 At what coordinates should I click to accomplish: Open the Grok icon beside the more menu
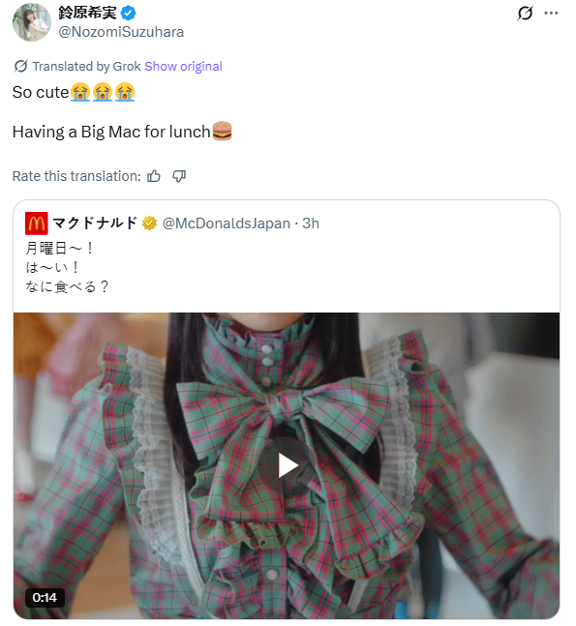tap(525, 13)
